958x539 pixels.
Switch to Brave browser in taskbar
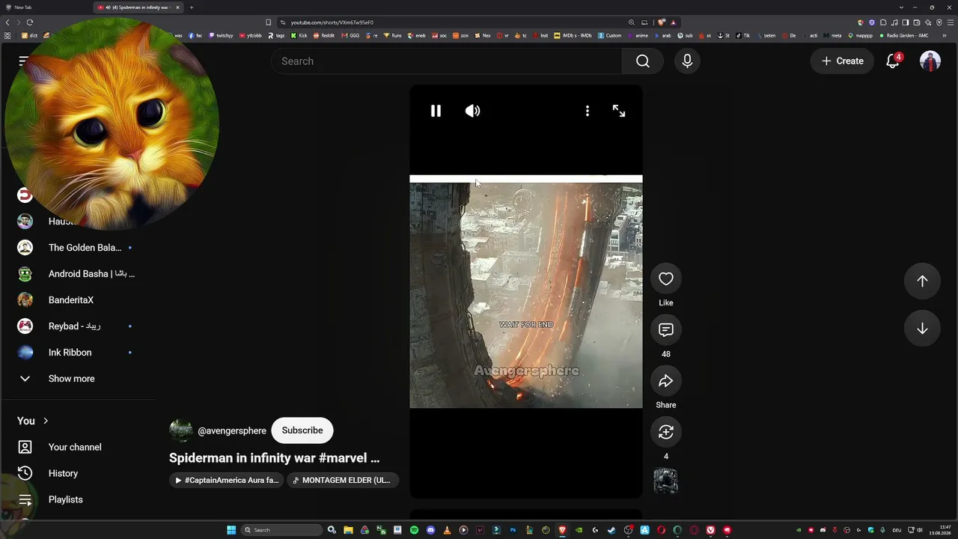point(562,530)
